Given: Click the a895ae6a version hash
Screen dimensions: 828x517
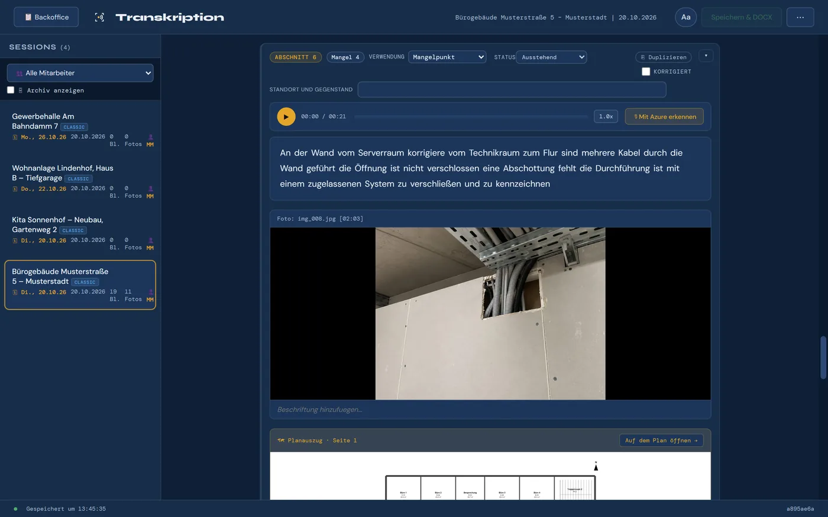Looking at the screenshot, I should [x=800, y=509].
